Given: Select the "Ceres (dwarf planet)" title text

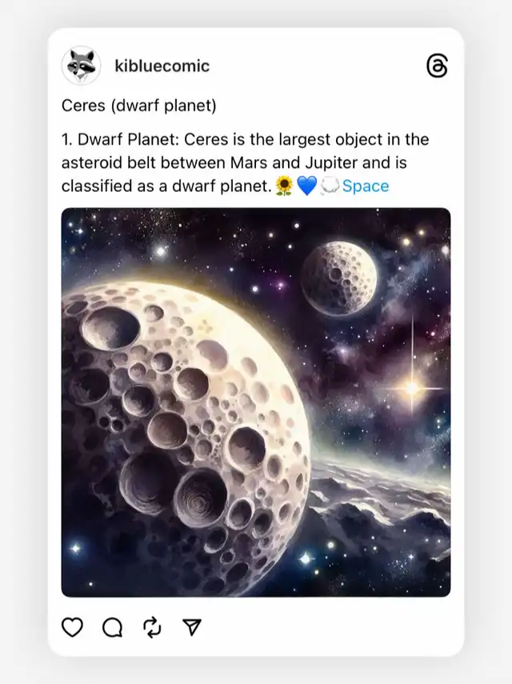Looking at the screenshot, I should tap(139, 106).
